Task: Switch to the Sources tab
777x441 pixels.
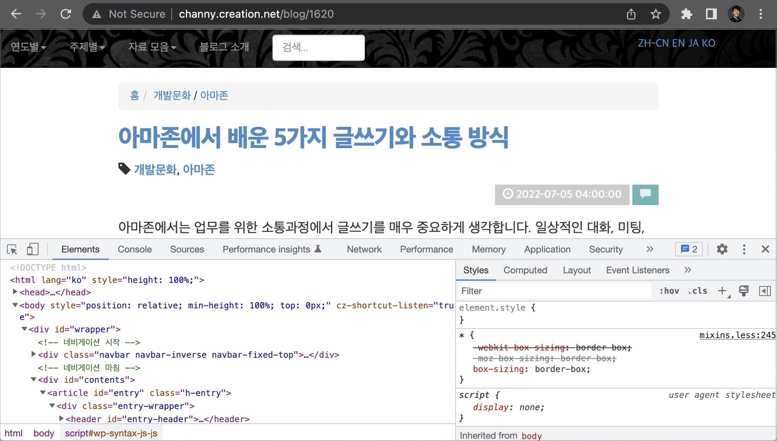Action: [187, 249]
